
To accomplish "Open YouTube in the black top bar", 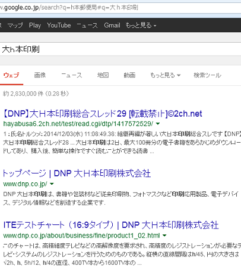I will (59, 25).
